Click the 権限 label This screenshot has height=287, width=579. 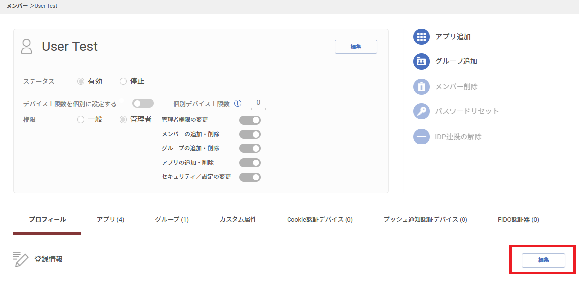30,119
